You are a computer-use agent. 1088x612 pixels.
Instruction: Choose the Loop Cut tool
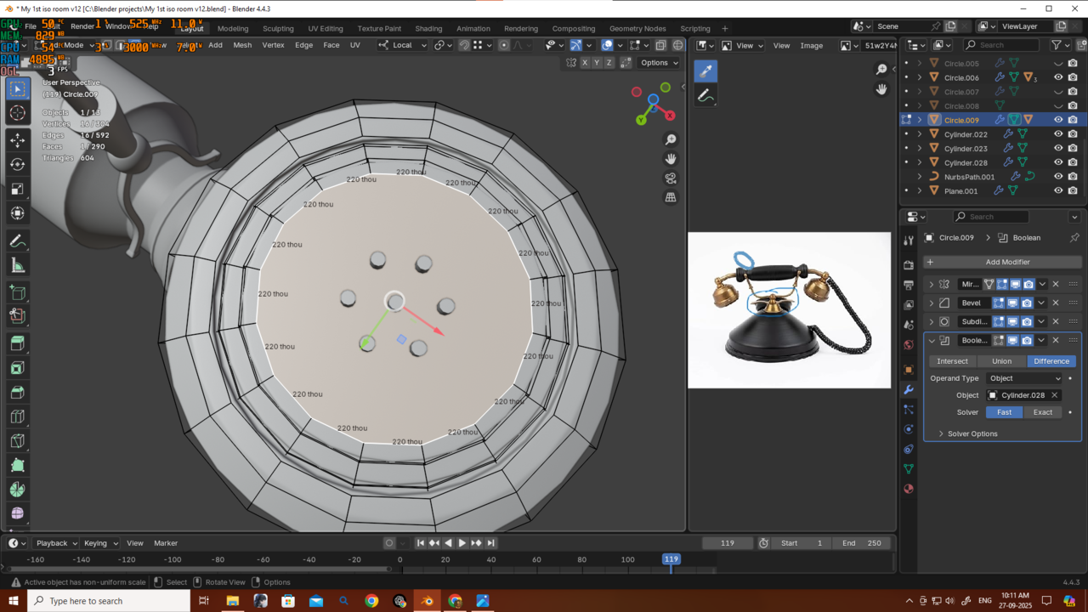coord(17,416)
